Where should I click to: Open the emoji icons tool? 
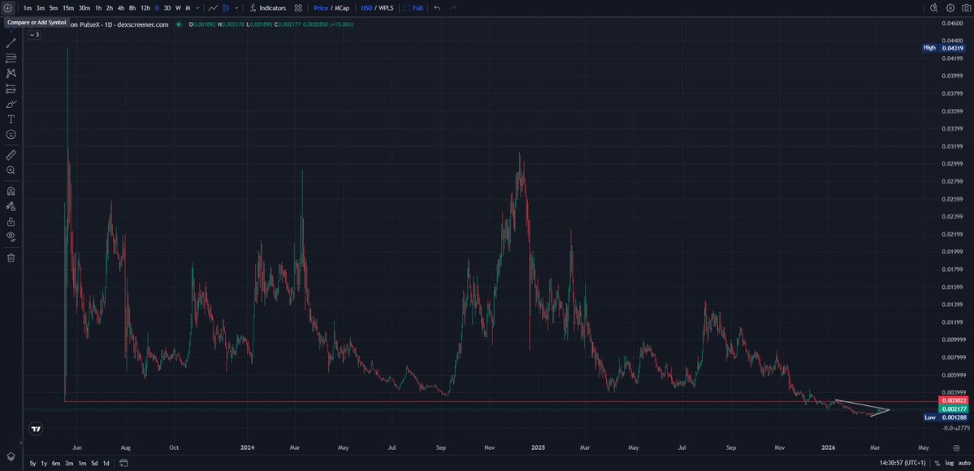11,134
